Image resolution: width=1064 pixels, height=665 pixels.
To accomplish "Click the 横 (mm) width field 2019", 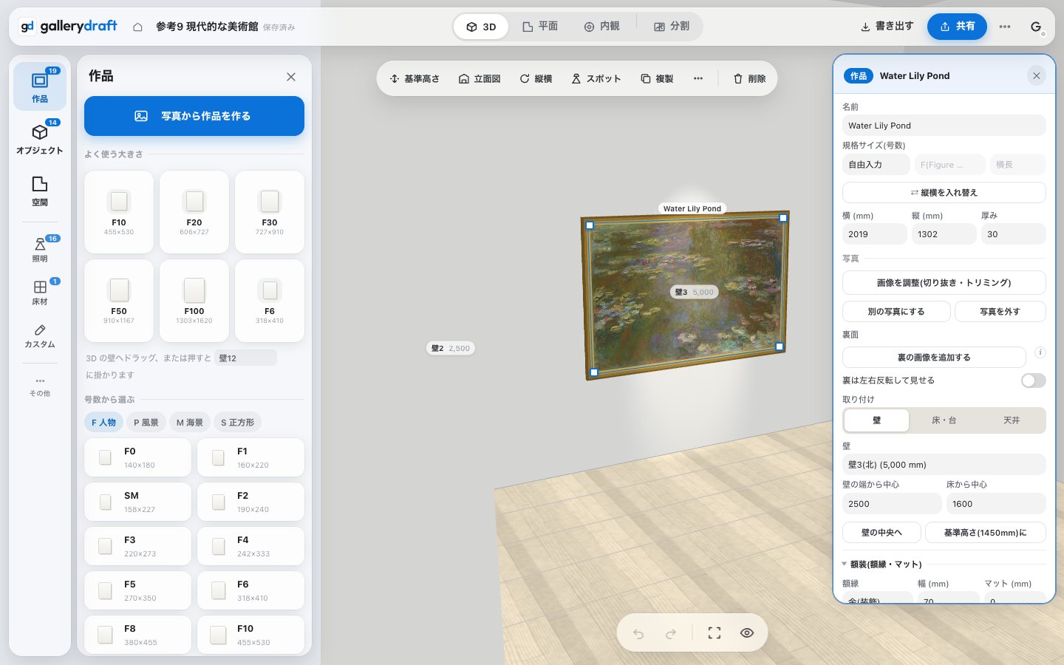I will tap(874, 234).
